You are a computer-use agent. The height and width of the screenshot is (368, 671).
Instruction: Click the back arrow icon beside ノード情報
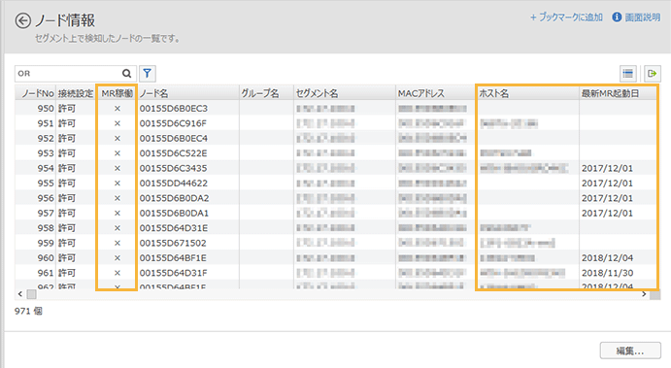coord(22,20)
